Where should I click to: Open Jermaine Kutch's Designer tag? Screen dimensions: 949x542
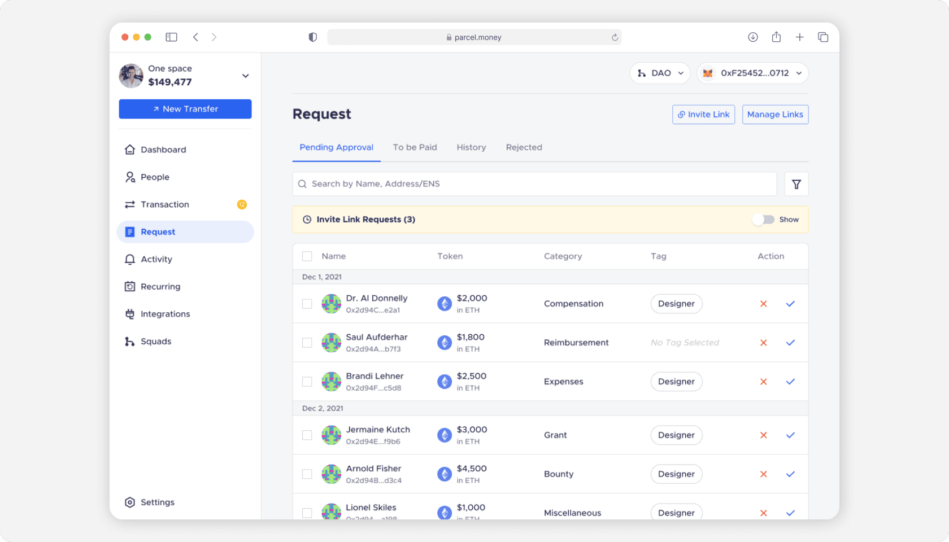(676, 435)
